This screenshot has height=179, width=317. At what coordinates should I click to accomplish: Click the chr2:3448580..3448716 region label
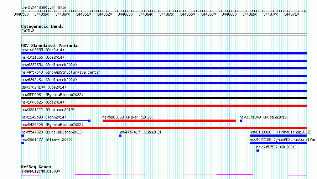pos(44,7)
